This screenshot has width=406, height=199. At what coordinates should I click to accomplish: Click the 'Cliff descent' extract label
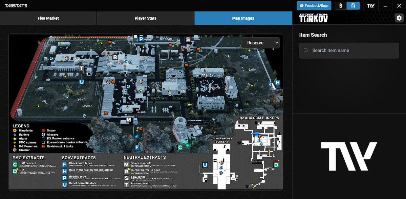point(27,163)
